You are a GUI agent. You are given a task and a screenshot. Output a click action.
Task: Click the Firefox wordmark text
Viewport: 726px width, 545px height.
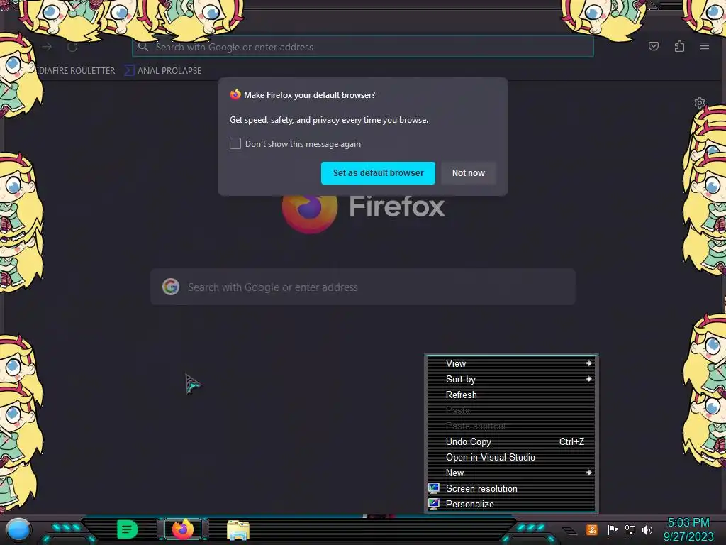coord(397,207)
